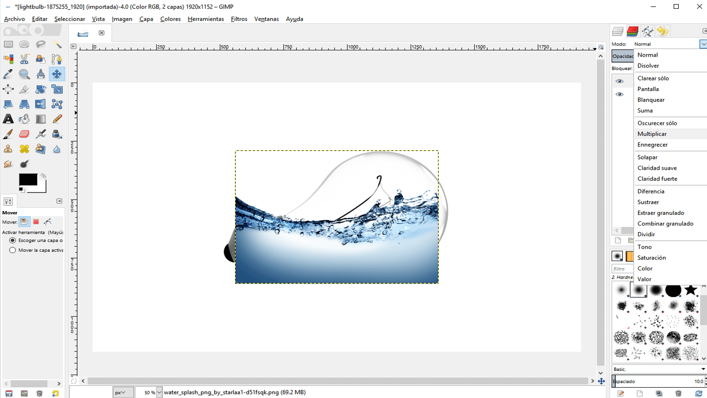The image size is (707, 398).
Task: Select the Blend gradient tool
Action: 40,119
